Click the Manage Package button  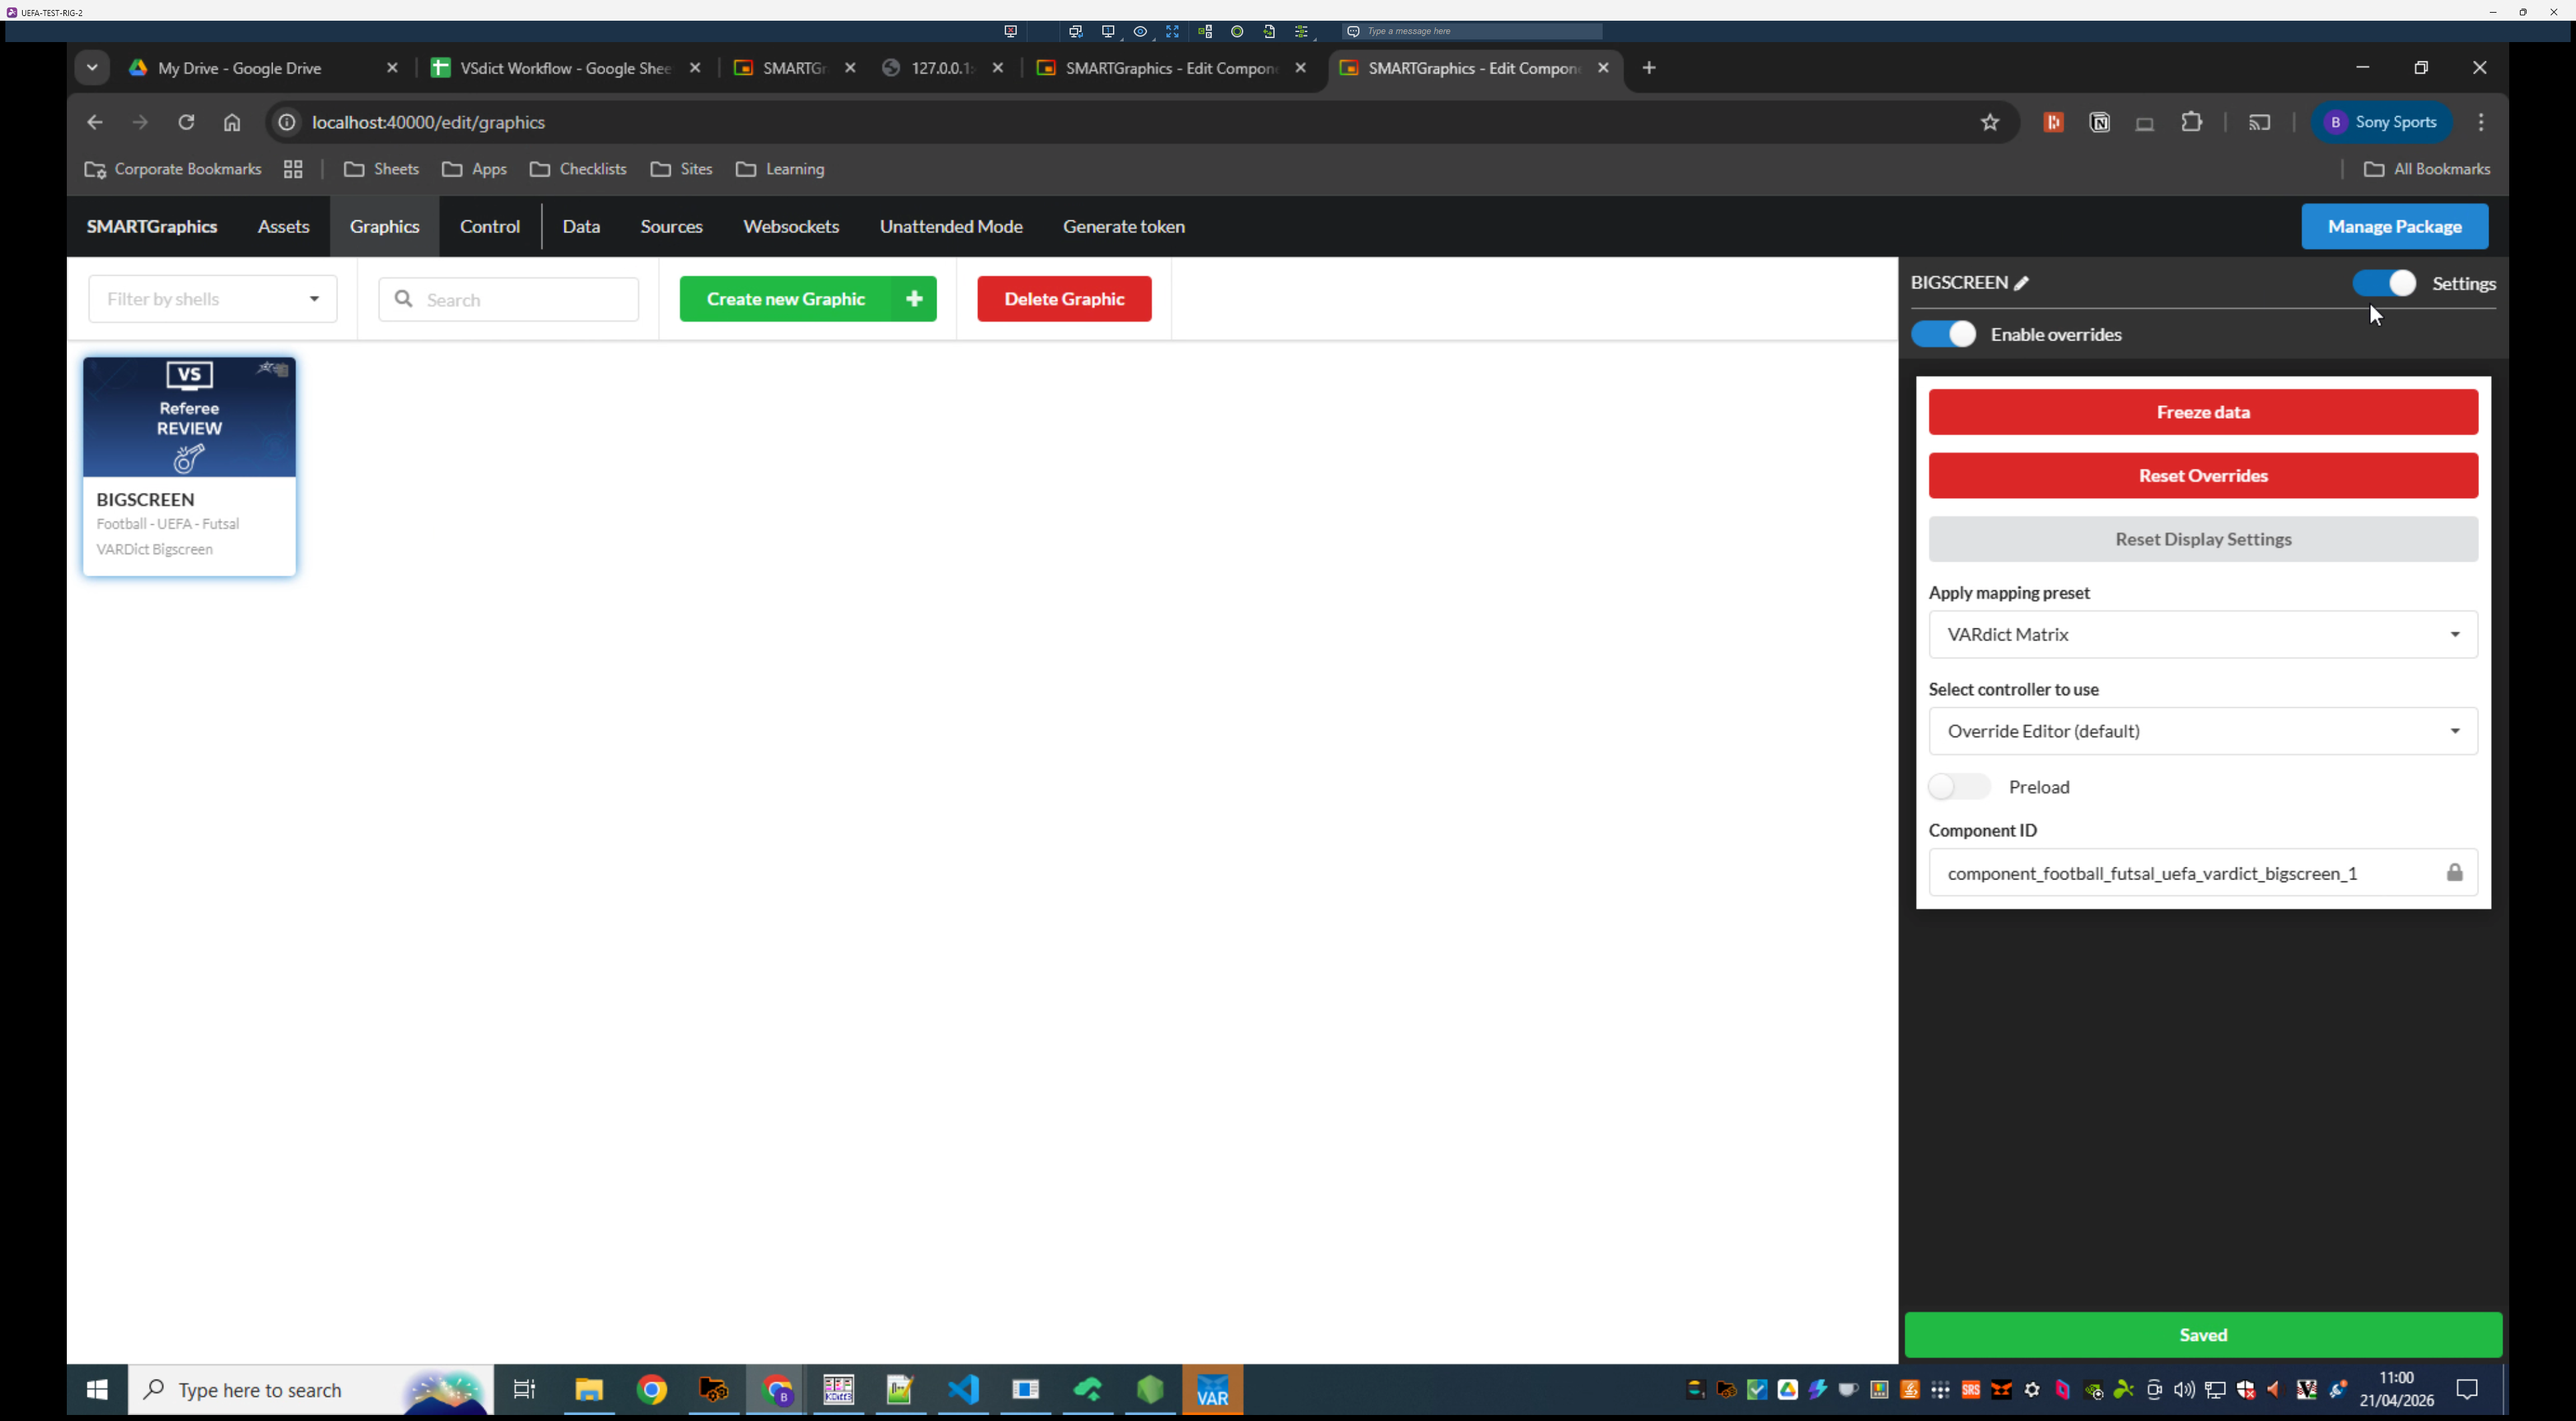tap(2394, 227)
